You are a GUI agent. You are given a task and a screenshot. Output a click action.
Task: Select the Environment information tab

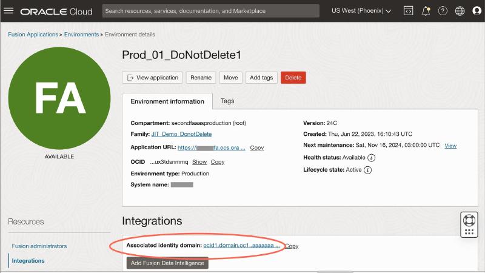(163, 101)
